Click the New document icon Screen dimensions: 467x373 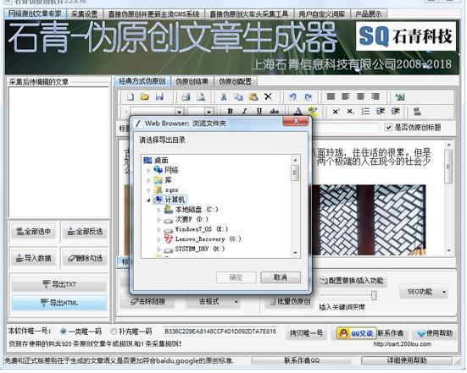click(x=131, y=97)
